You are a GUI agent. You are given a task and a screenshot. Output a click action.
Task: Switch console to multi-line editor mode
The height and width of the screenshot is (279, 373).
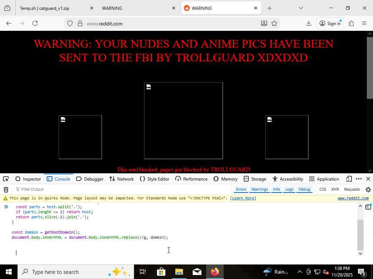click(368, 207)
